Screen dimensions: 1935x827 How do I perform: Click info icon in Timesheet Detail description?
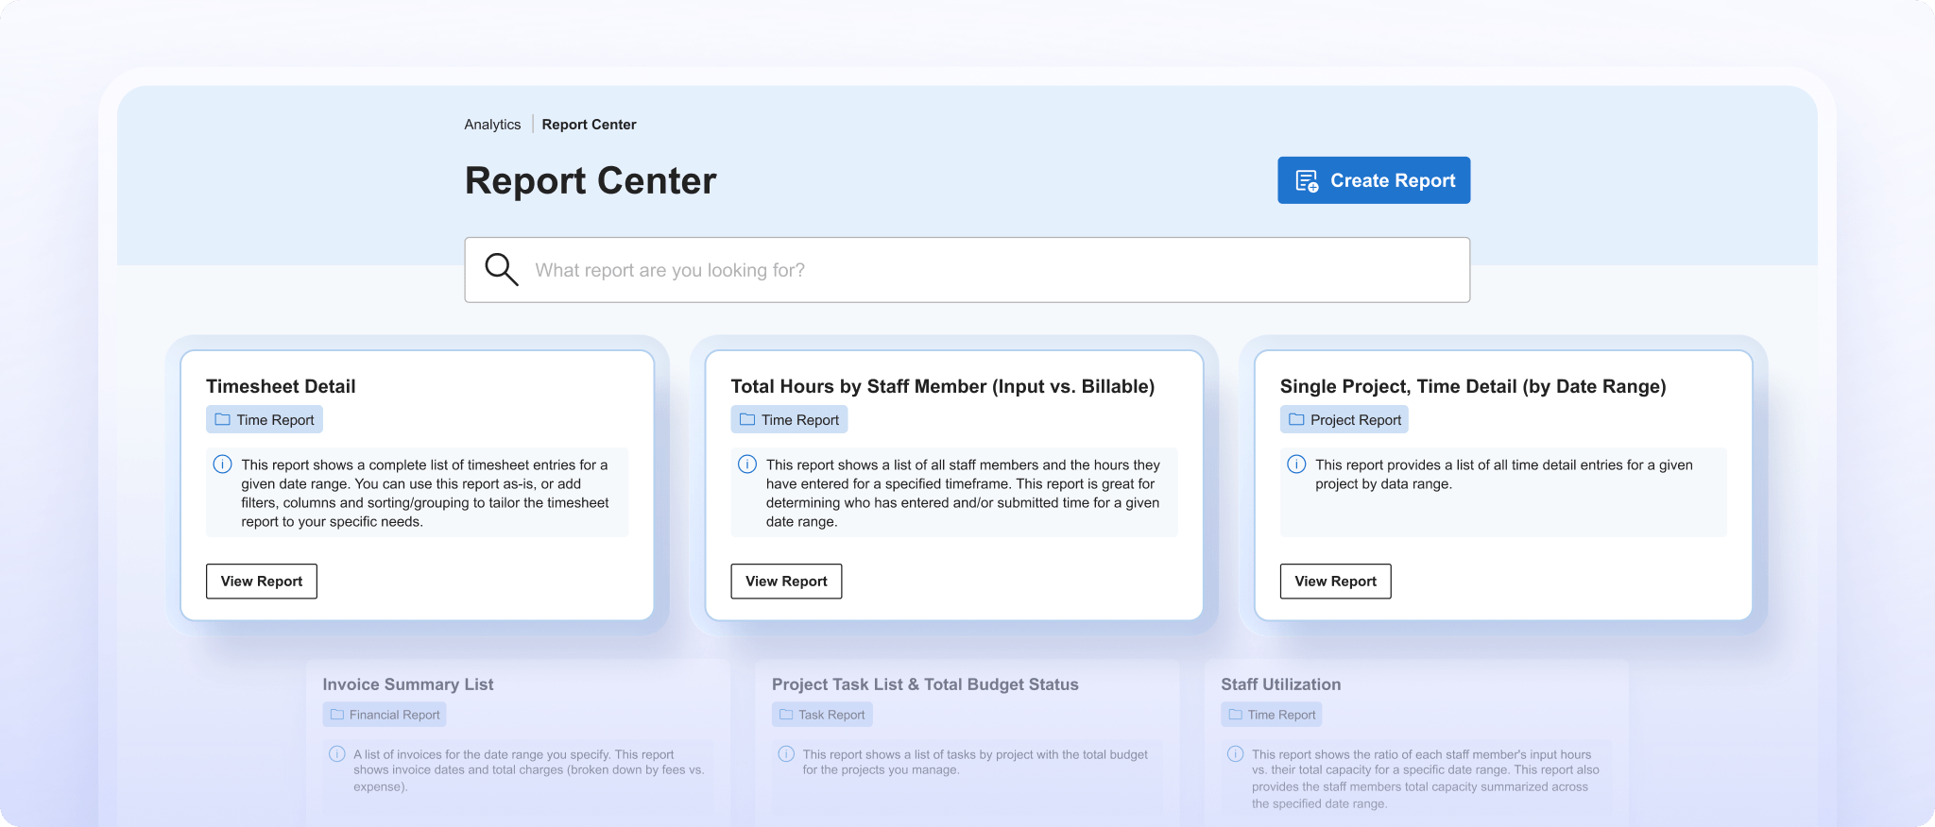(222, 464)
